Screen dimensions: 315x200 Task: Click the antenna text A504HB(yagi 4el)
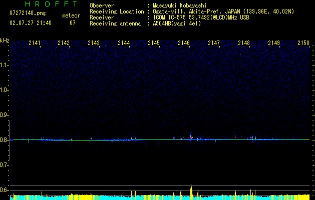click(x=177, y=23)
